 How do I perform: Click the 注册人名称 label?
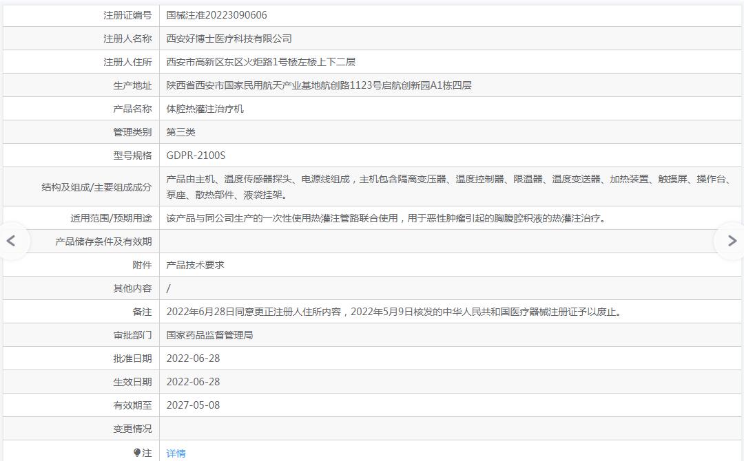pyautogui.click(x=127, y=39)
